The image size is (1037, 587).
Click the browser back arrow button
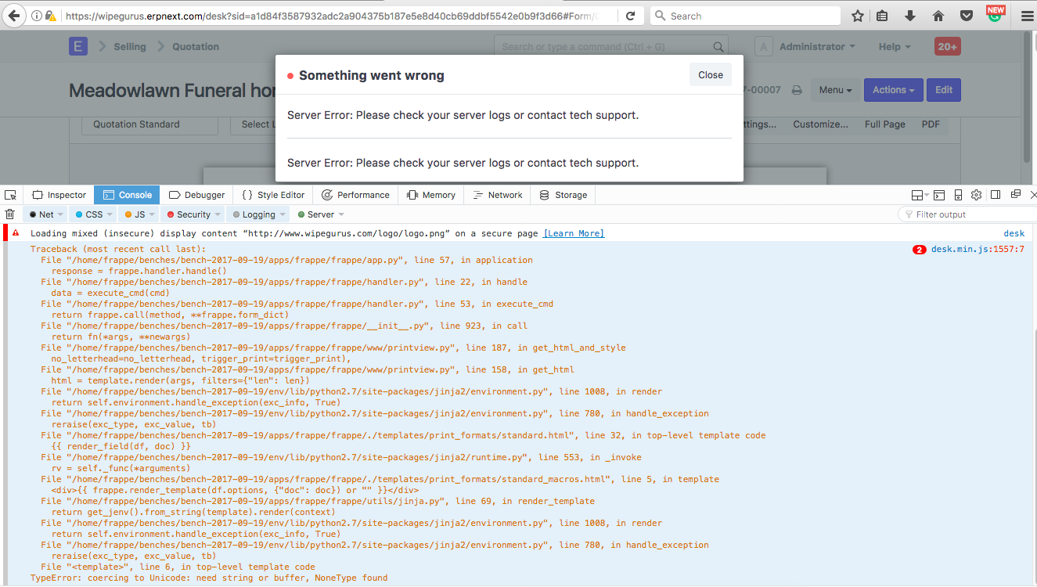pyautogui.click(x=13, y=16)
